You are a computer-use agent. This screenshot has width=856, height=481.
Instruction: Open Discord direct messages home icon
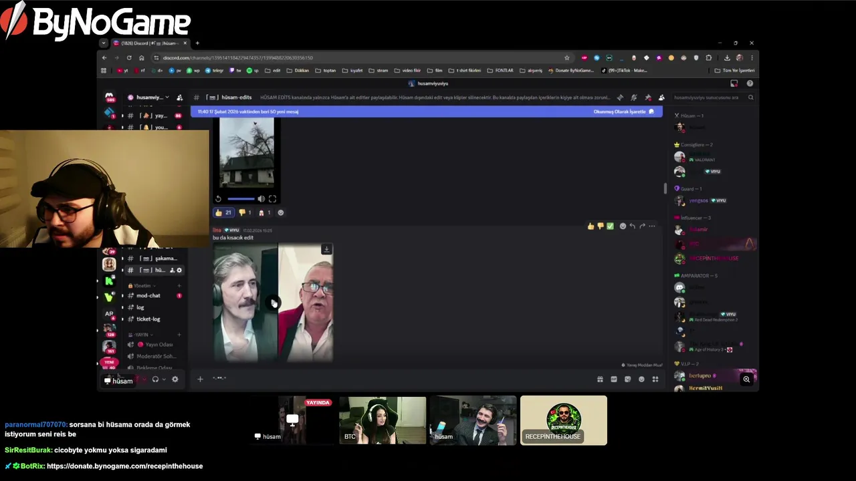pos(109,97)
